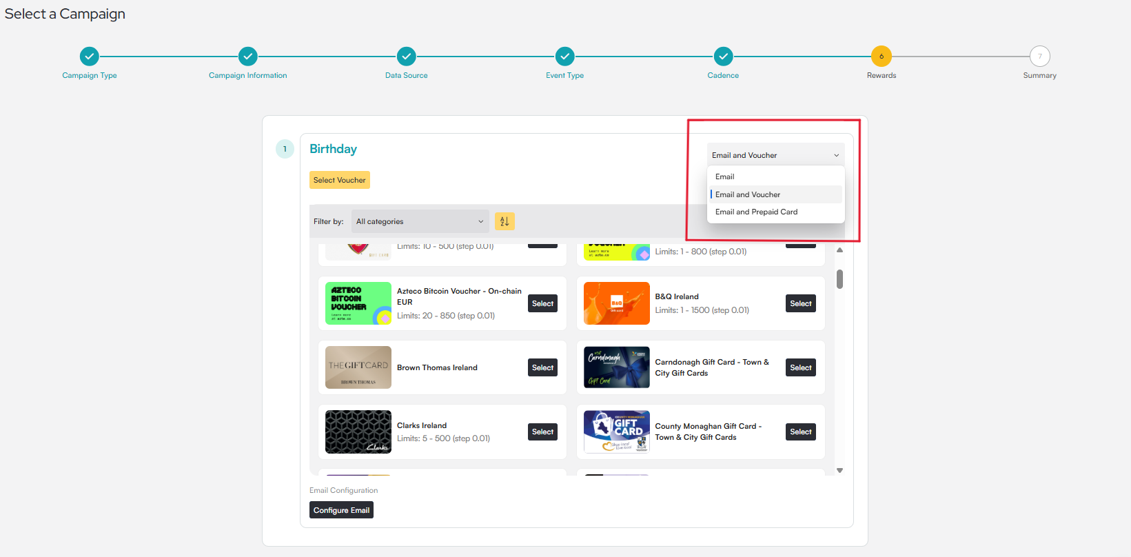Screen dimensions: 1131x557
Task: Click the Select Voucher button
Action: click(x=340, y=180)
